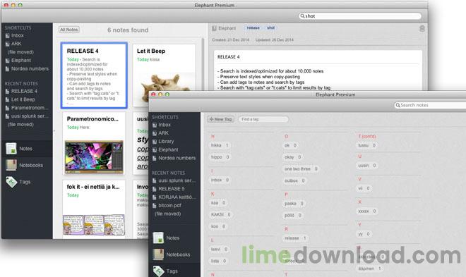
Task: Select the Let it Beep note card
Action: pos(164,75)
